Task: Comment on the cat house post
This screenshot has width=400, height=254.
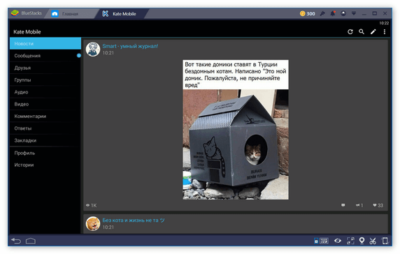Action: 343,205
